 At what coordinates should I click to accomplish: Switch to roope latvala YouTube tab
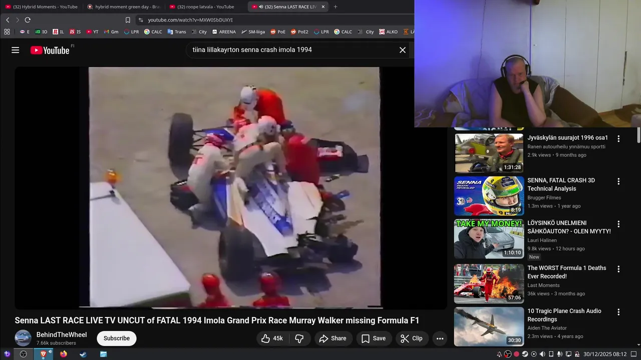pos(205,6)
